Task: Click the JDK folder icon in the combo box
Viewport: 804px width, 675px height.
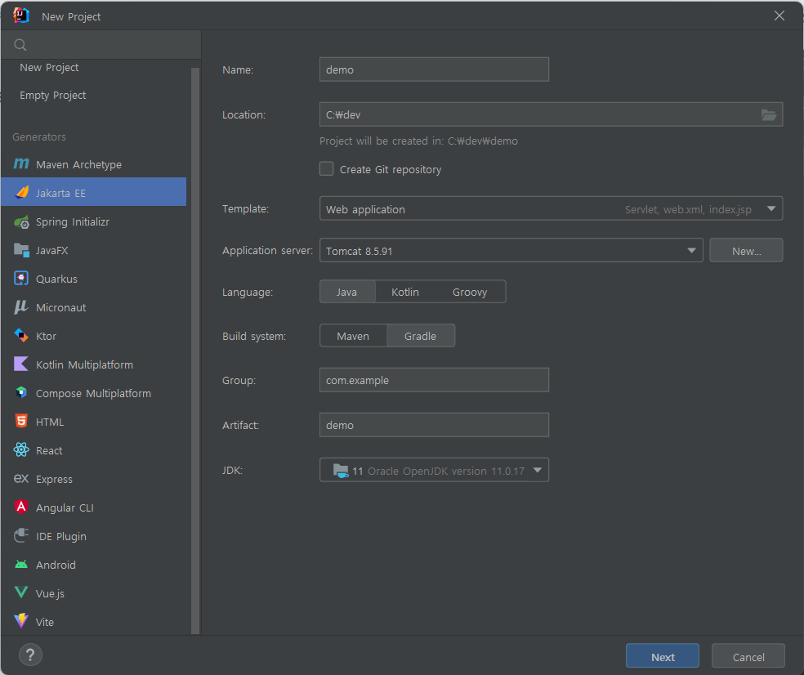Action: (341, 471)
